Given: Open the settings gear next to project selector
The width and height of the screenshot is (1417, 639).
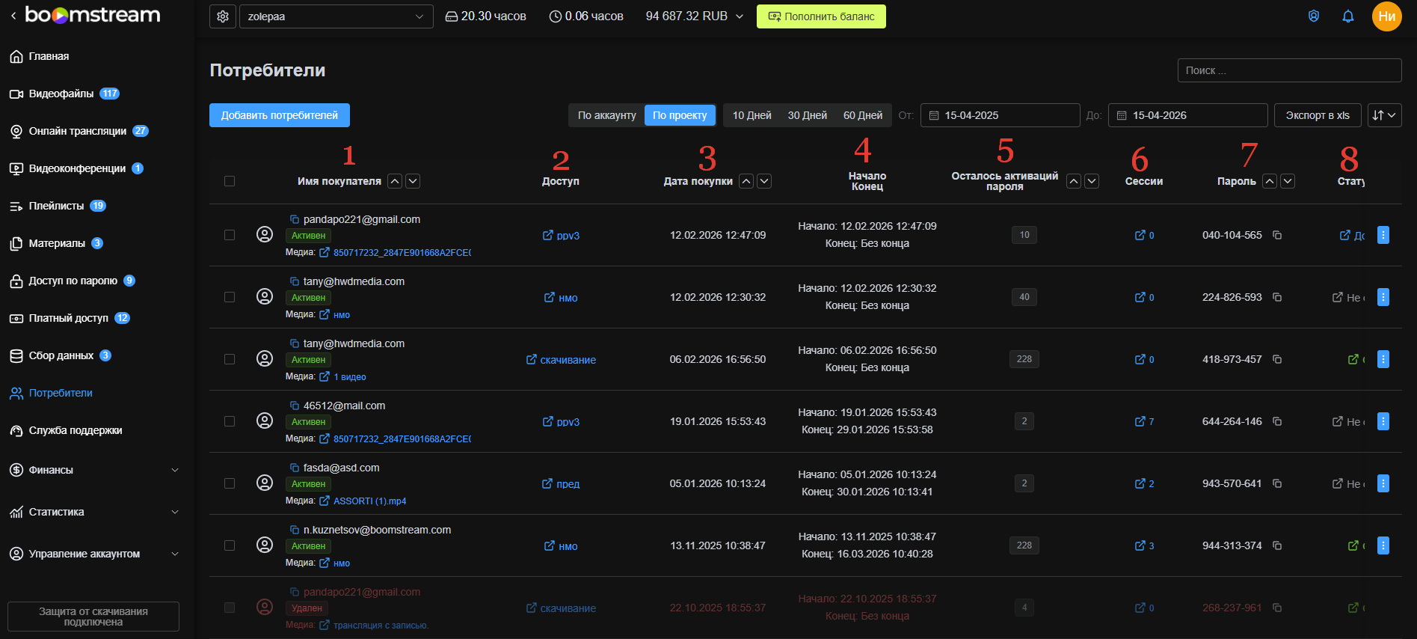Looking at the screenshot, I should pos(223,16).
